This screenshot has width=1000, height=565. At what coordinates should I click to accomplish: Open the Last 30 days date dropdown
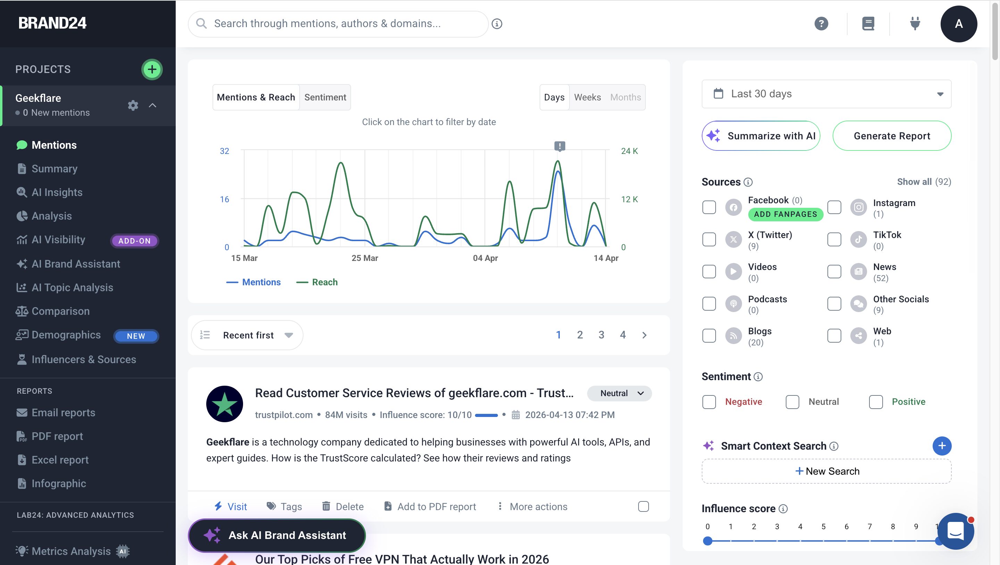(826, 94)
